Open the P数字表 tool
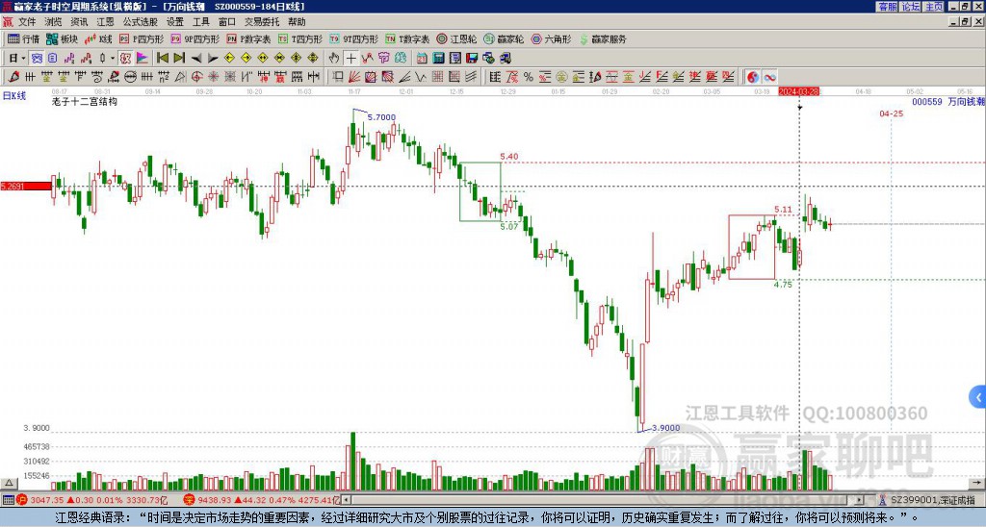 [x=248, y=38]
